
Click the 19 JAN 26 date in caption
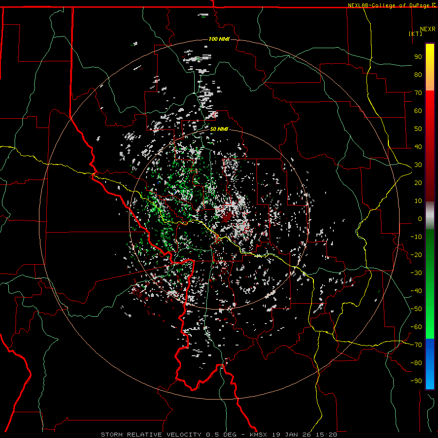click(x=291, y=435)
